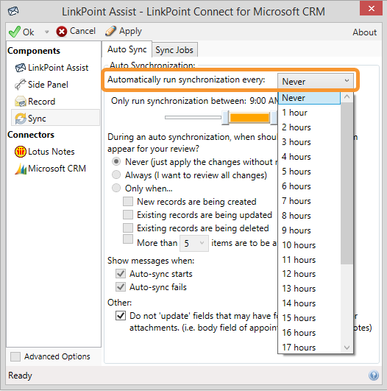Choose 14 hours sync interval

[309, 303]
